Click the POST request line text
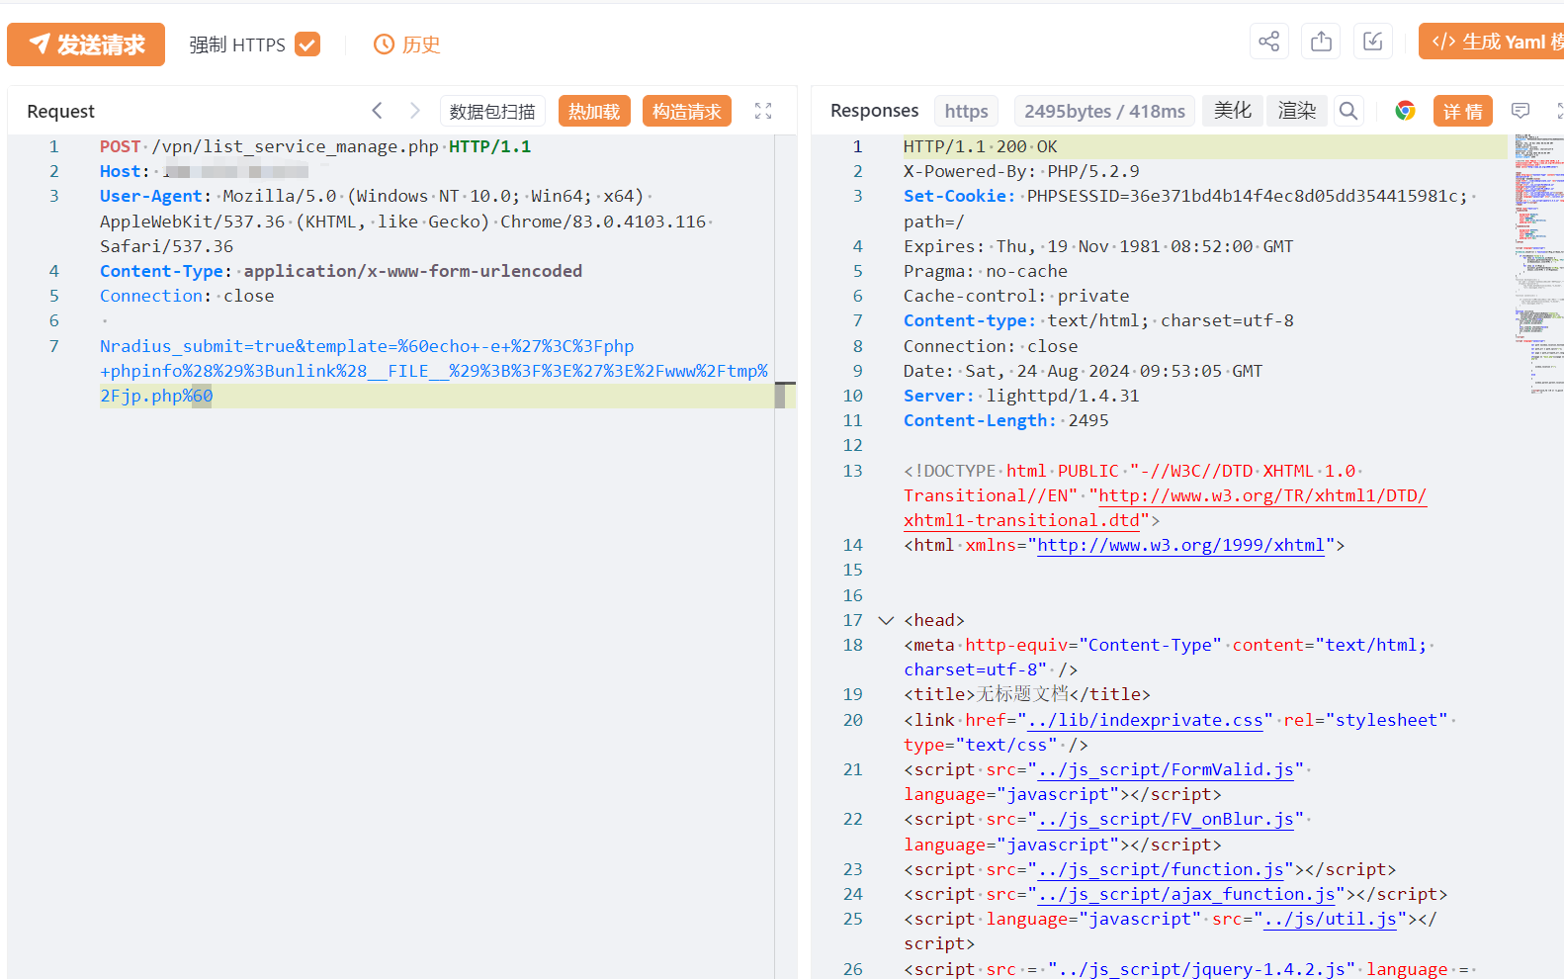 [x=315, y=146]
